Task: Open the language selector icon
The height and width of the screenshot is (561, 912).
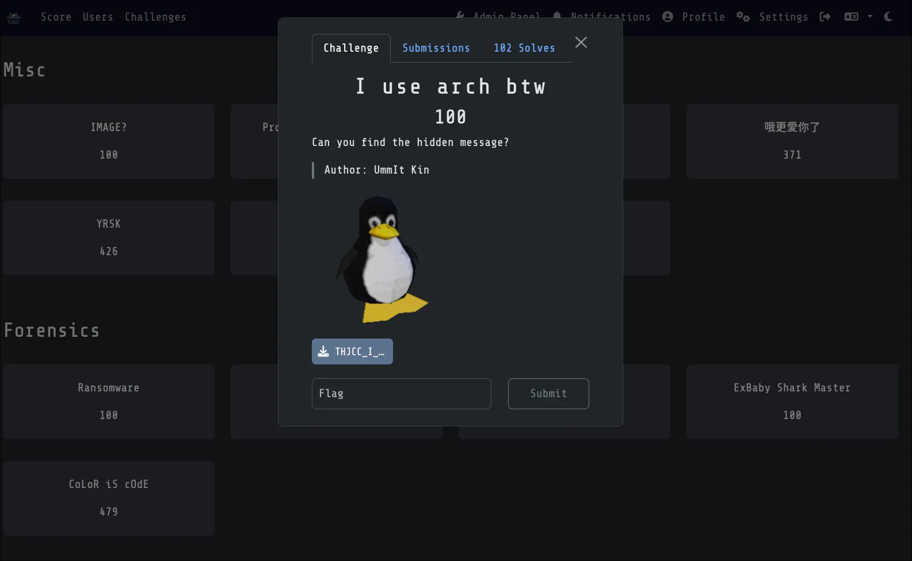Action: pyautogui.click(x=851, y=17)
